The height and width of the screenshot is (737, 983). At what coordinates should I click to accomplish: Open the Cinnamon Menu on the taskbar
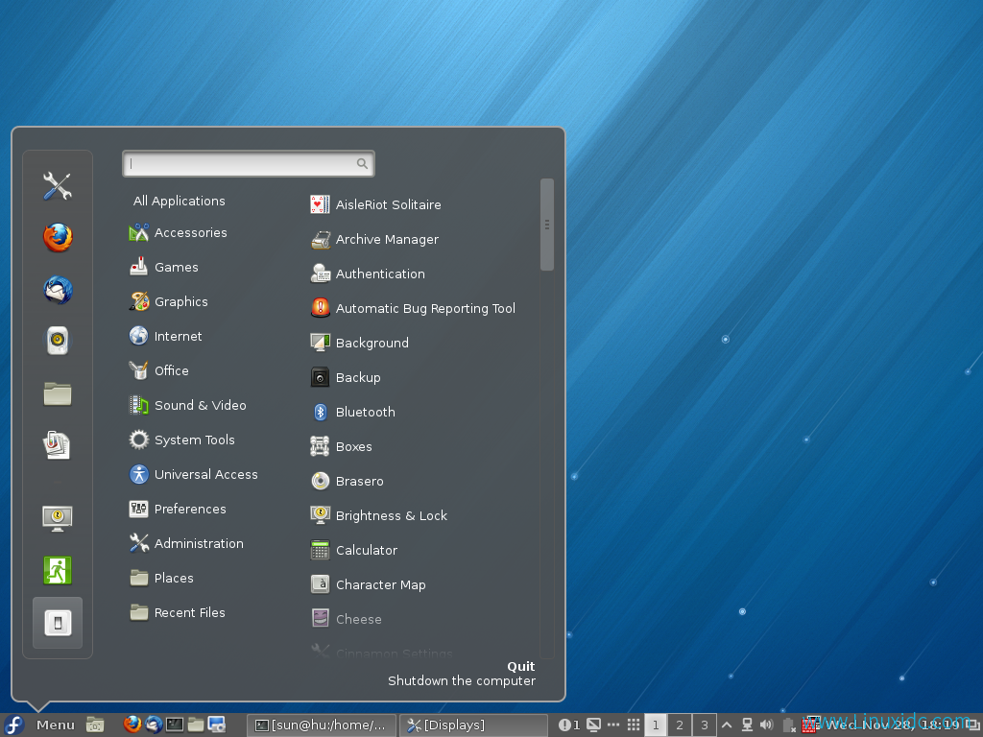(x=42, y=725)
